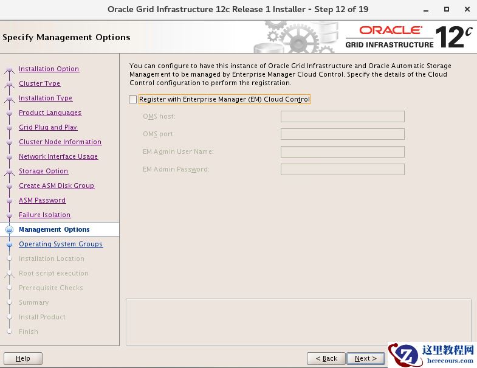
Task: Click the 'EM Admin Password:' label
Action: (x=176, y=169)
